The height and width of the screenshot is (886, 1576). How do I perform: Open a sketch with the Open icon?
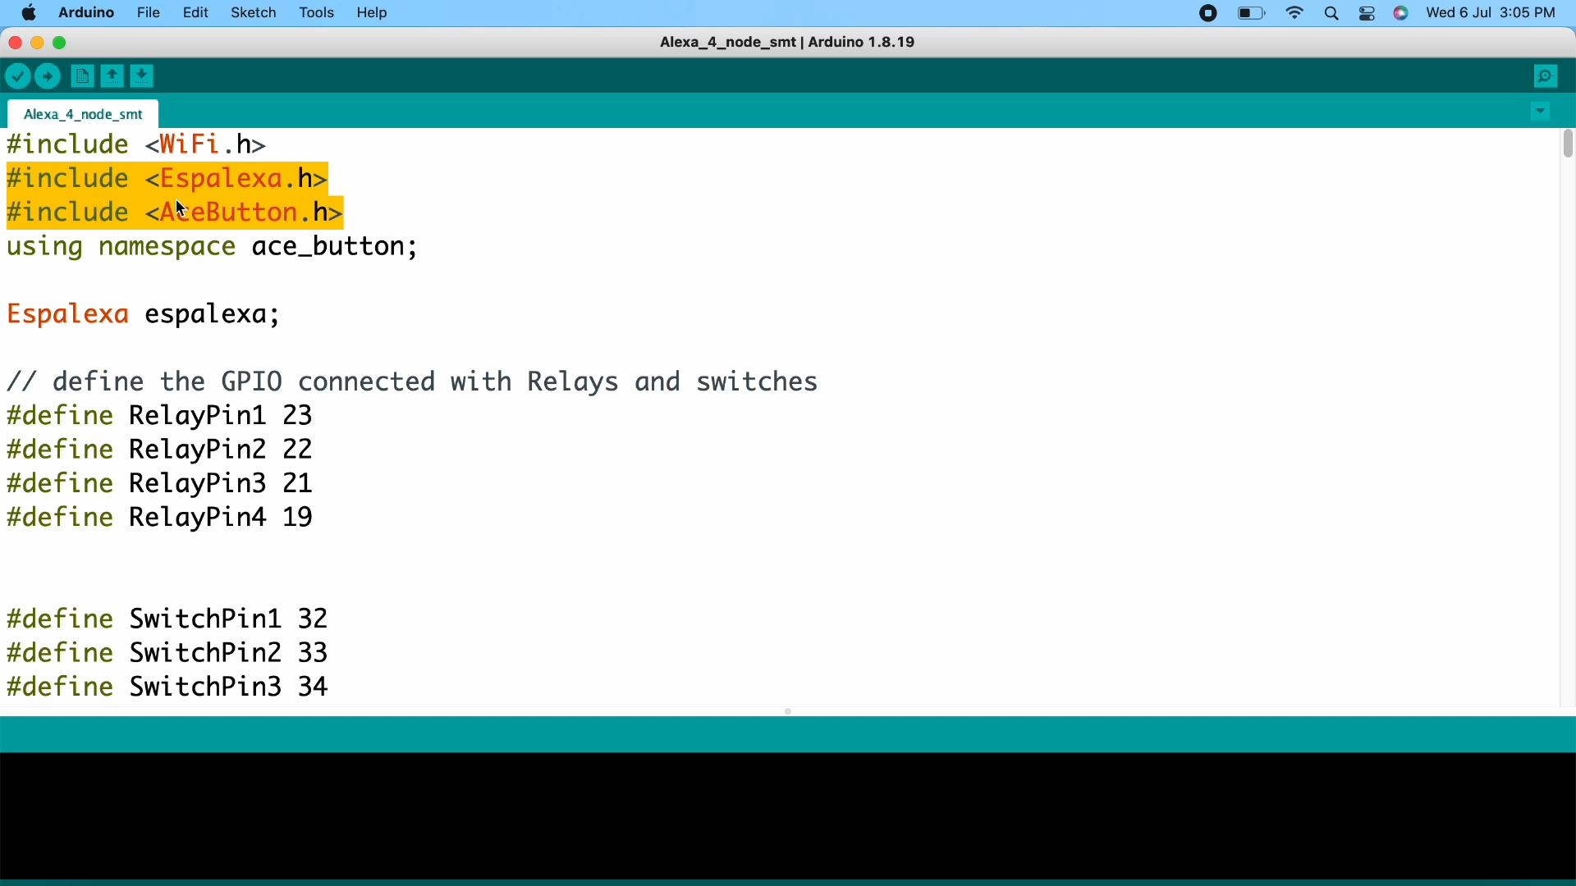(112, 76)
